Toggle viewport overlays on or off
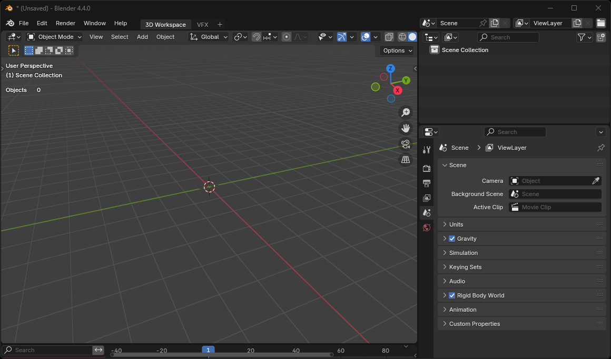Screen dimensions: 611x359 [x=366, y=37]
